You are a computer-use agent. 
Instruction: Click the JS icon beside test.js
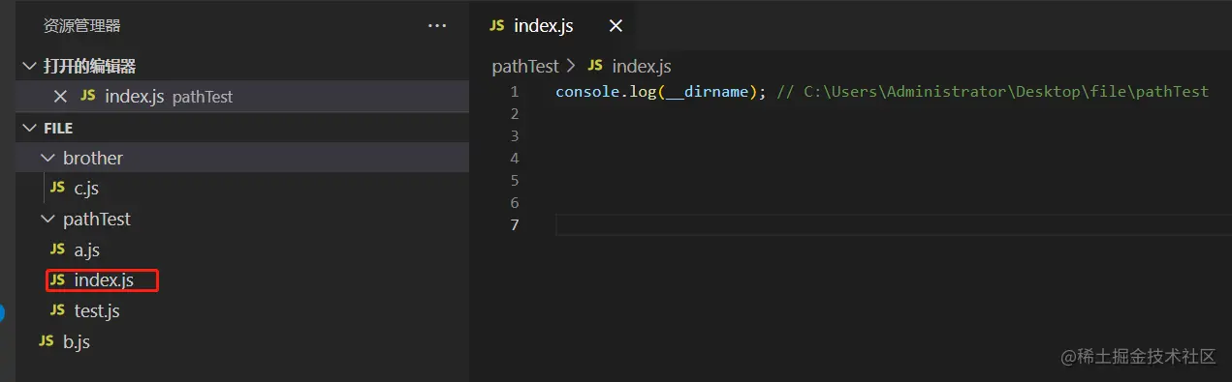pos(58,310)
